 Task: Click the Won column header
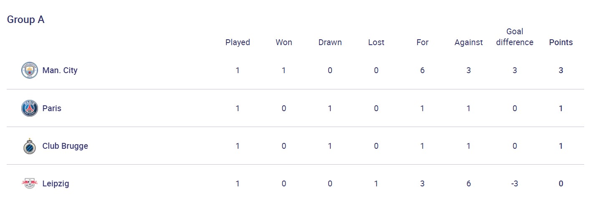click(284, 42)
